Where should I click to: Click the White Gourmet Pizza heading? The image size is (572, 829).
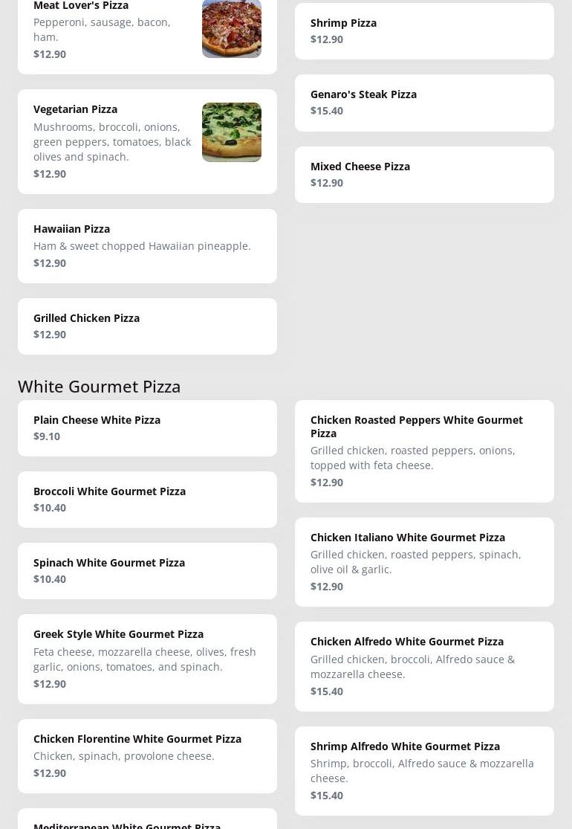pos(100,386)
